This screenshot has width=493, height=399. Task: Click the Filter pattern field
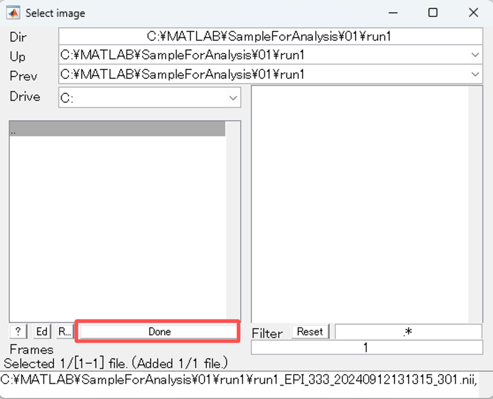coord(408,332)
